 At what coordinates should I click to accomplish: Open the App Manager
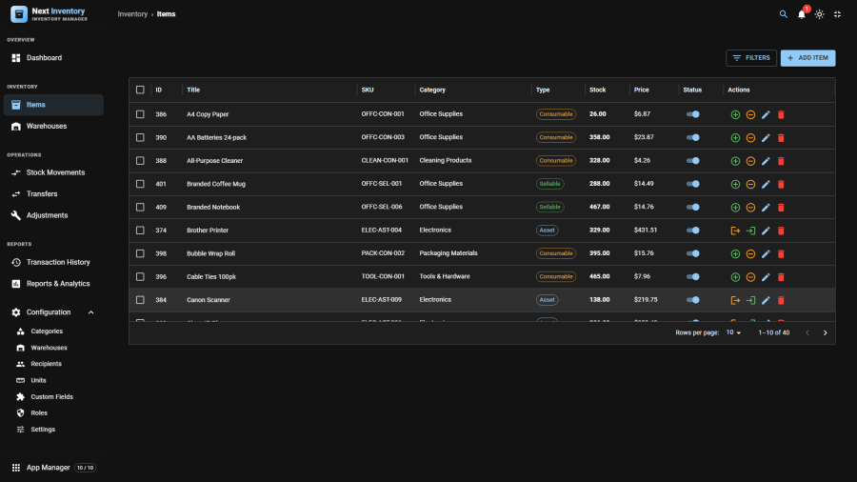(x=53, y=468)
